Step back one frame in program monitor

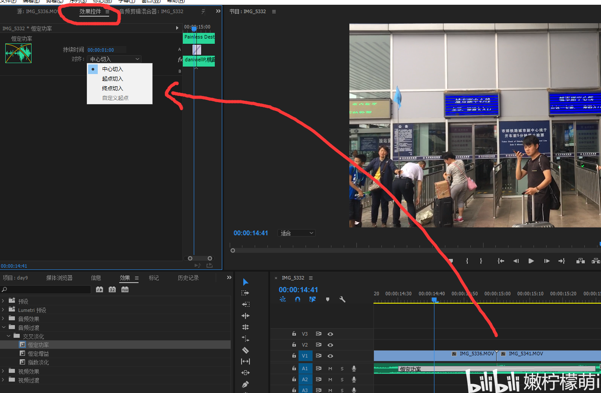pyautogui.click(x=516, y=261)
